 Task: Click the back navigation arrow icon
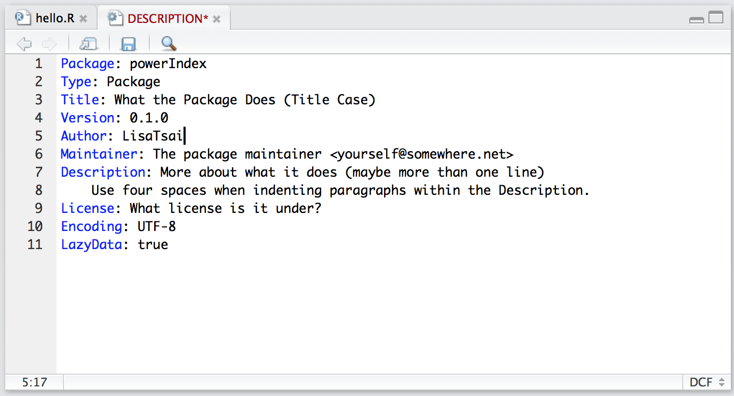coord(25,44)
